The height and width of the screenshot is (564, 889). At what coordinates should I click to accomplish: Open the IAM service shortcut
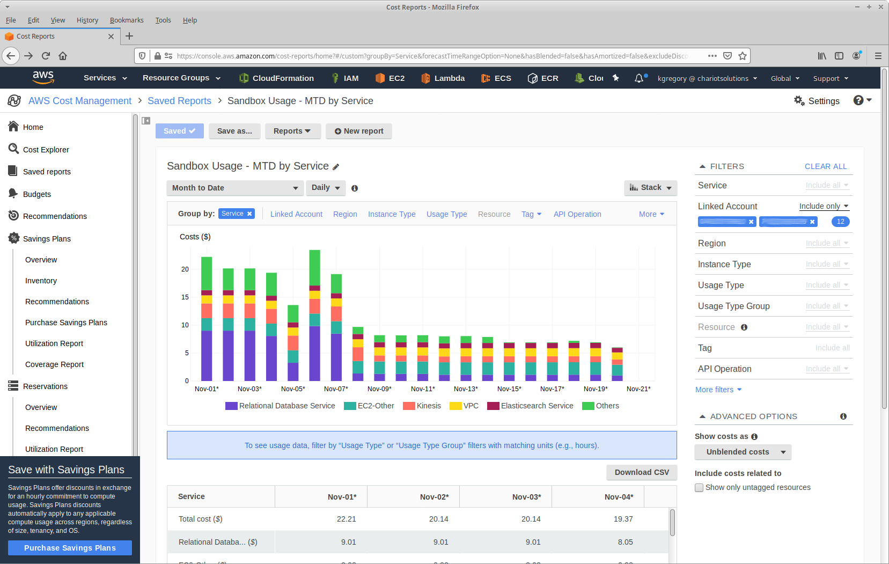[x=345, y=78]
